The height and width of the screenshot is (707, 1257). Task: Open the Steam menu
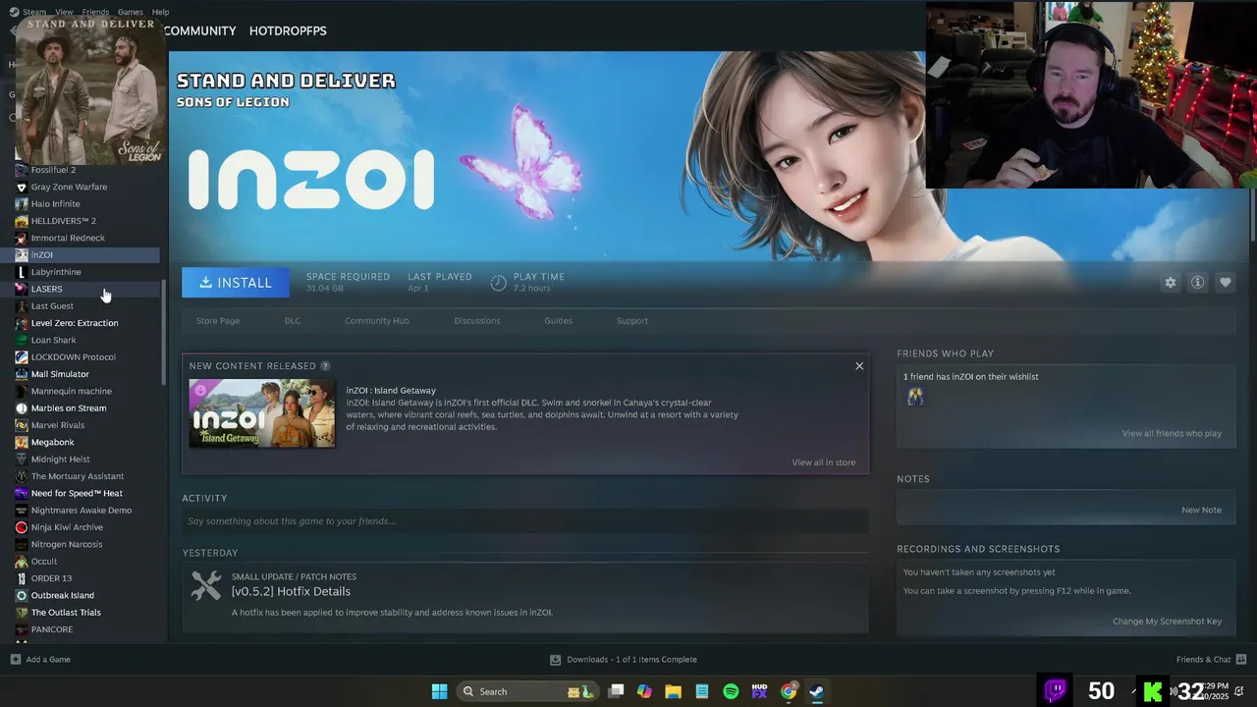[x=34, y=12]
